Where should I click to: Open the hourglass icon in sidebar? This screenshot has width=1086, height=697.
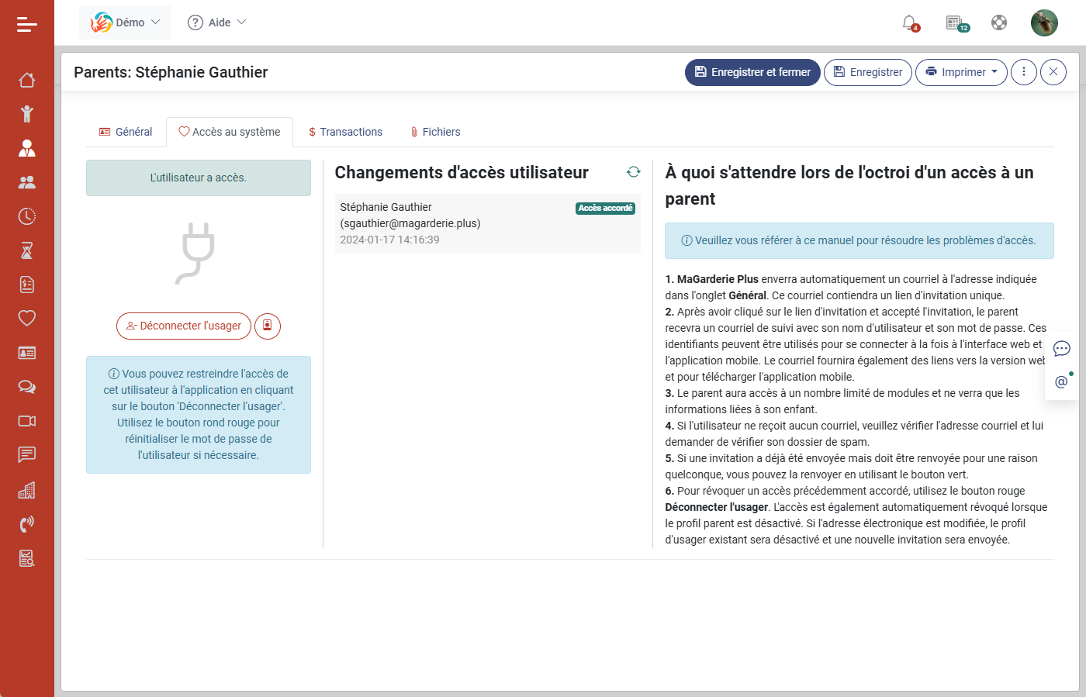[x=27, y=250]
